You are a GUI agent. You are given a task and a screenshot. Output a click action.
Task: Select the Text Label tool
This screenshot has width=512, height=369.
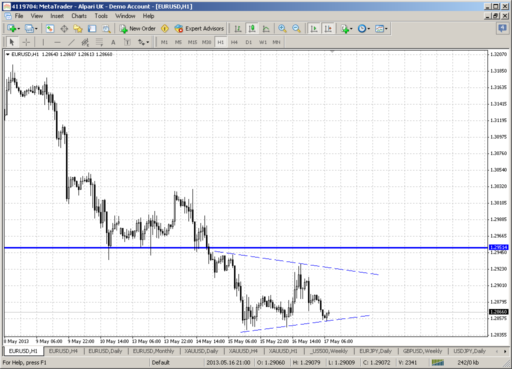pyautogui.click(x=127, y=42)
